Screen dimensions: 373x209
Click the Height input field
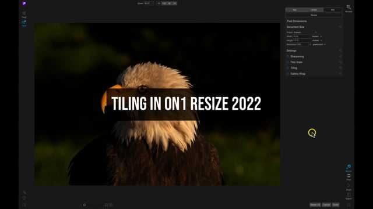302,40
